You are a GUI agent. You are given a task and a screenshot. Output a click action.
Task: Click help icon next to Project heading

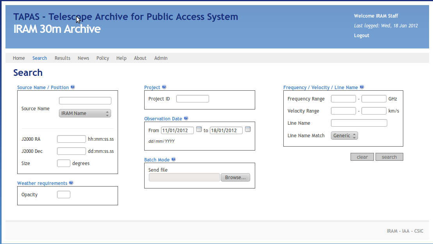pos(164,87)
